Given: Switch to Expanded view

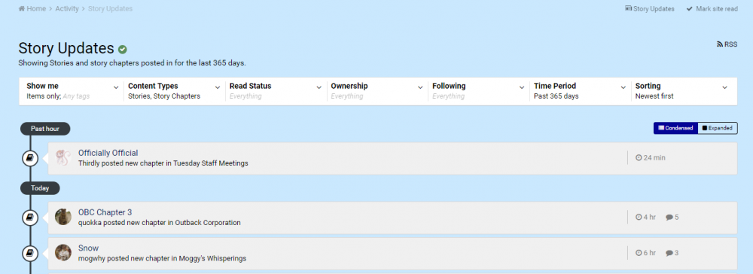Looking at the screenshot, I should click(x=718, y=128).
